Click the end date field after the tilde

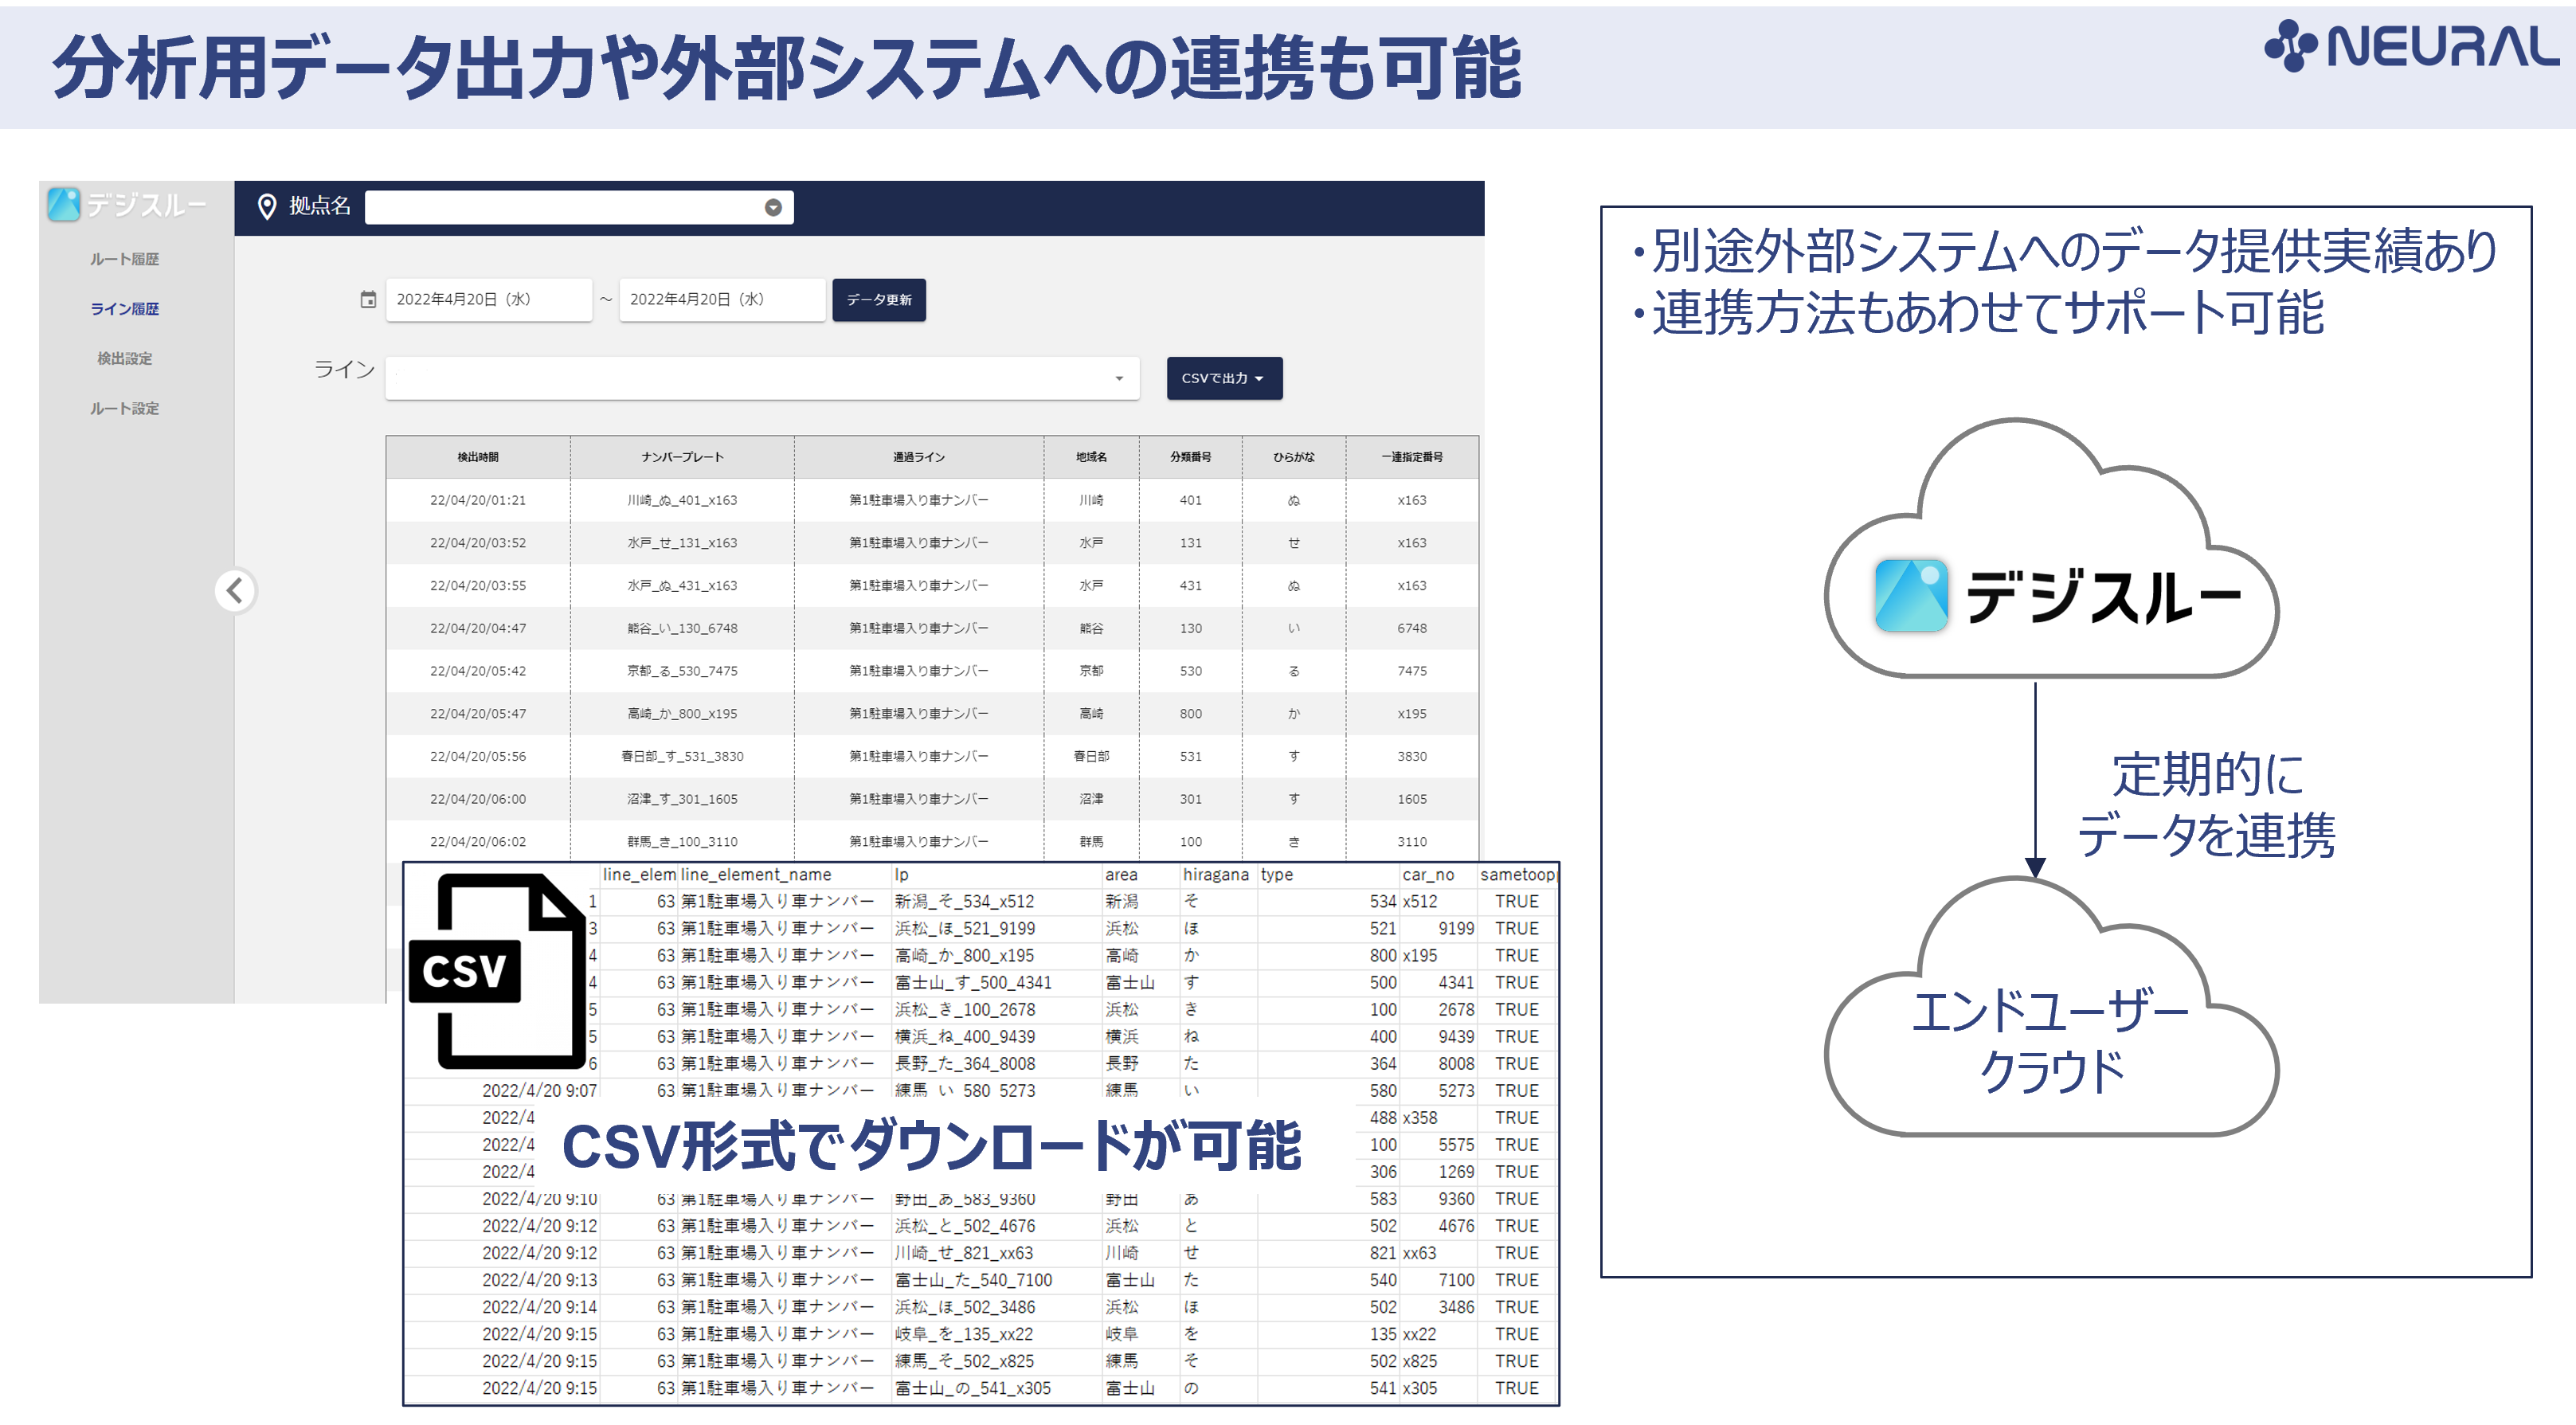(722, 299)
